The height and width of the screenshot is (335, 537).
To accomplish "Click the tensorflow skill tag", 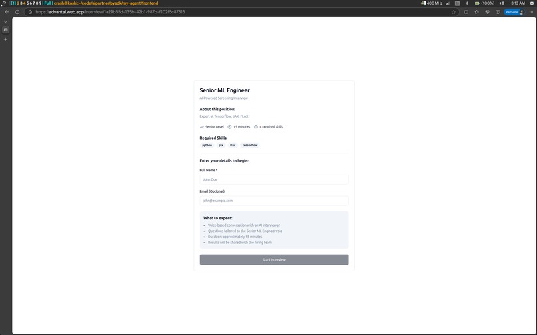I will coord(250,146).
